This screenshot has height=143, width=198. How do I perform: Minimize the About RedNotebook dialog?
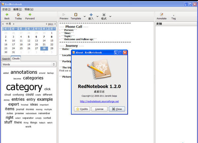[116, 52]
